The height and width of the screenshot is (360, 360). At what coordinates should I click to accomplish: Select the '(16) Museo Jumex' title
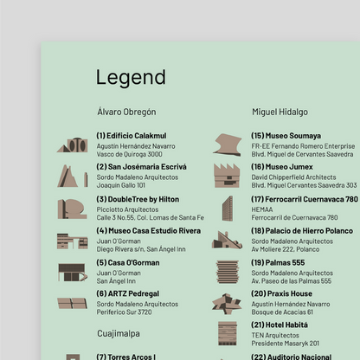282,167
